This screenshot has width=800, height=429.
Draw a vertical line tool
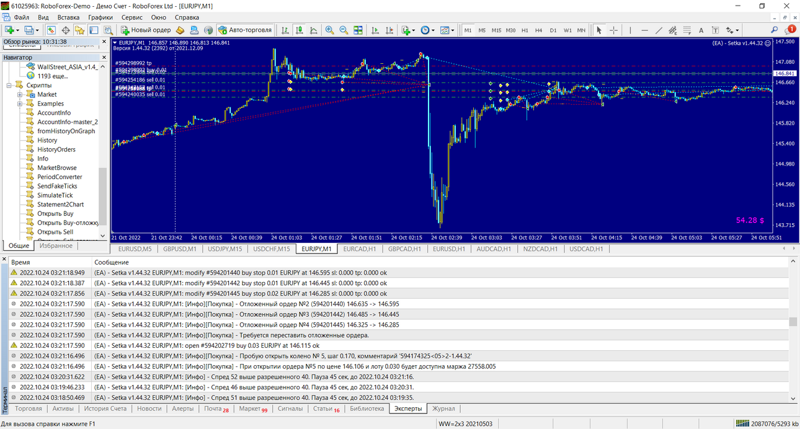click(630, 30)
